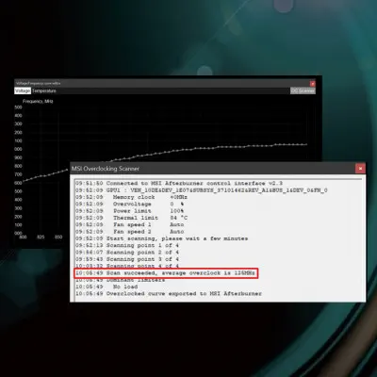377x377 pixels.
Task: Select the 'Memory clock' log entry
Action: pos(131,197)
